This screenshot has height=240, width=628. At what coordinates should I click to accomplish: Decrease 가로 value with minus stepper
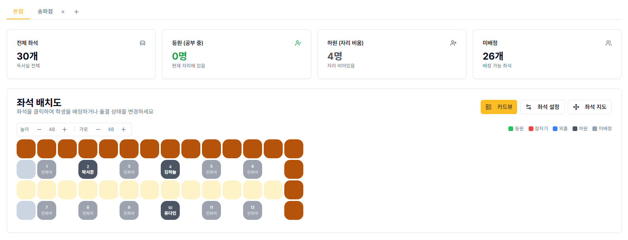(98, 129)
